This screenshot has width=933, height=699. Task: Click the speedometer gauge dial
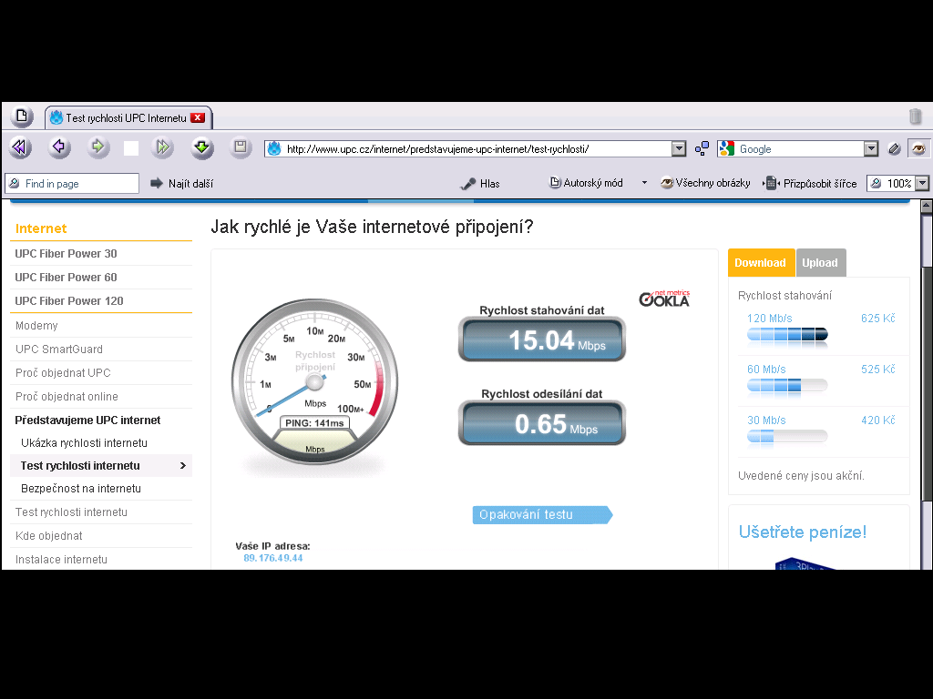[314, 381]
